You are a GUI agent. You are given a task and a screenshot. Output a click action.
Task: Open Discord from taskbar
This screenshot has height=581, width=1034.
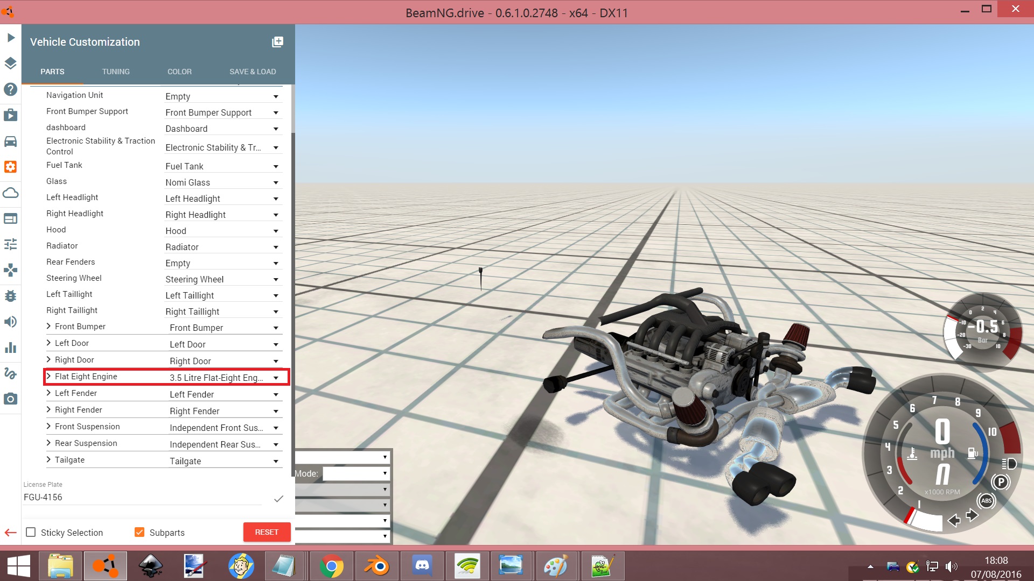(x=422, y=566)
